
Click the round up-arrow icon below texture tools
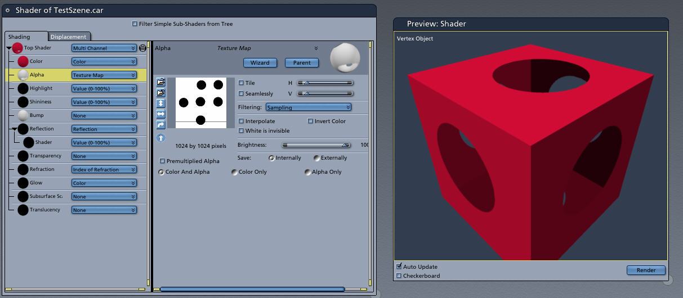(161, 138)
